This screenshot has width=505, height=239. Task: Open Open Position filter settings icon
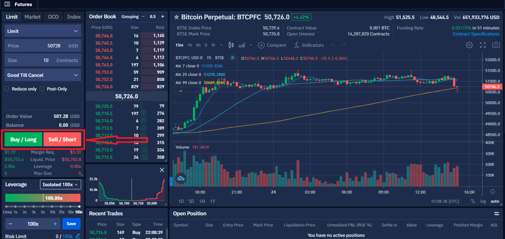496,214
